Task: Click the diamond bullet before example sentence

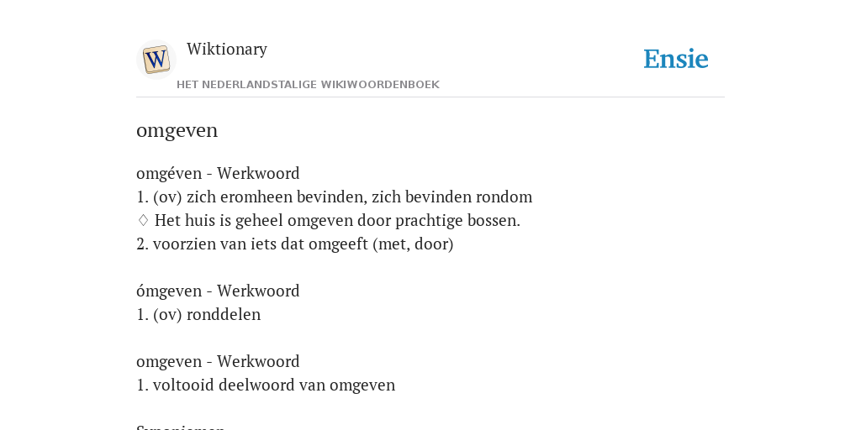Action: tap(143, 221)
